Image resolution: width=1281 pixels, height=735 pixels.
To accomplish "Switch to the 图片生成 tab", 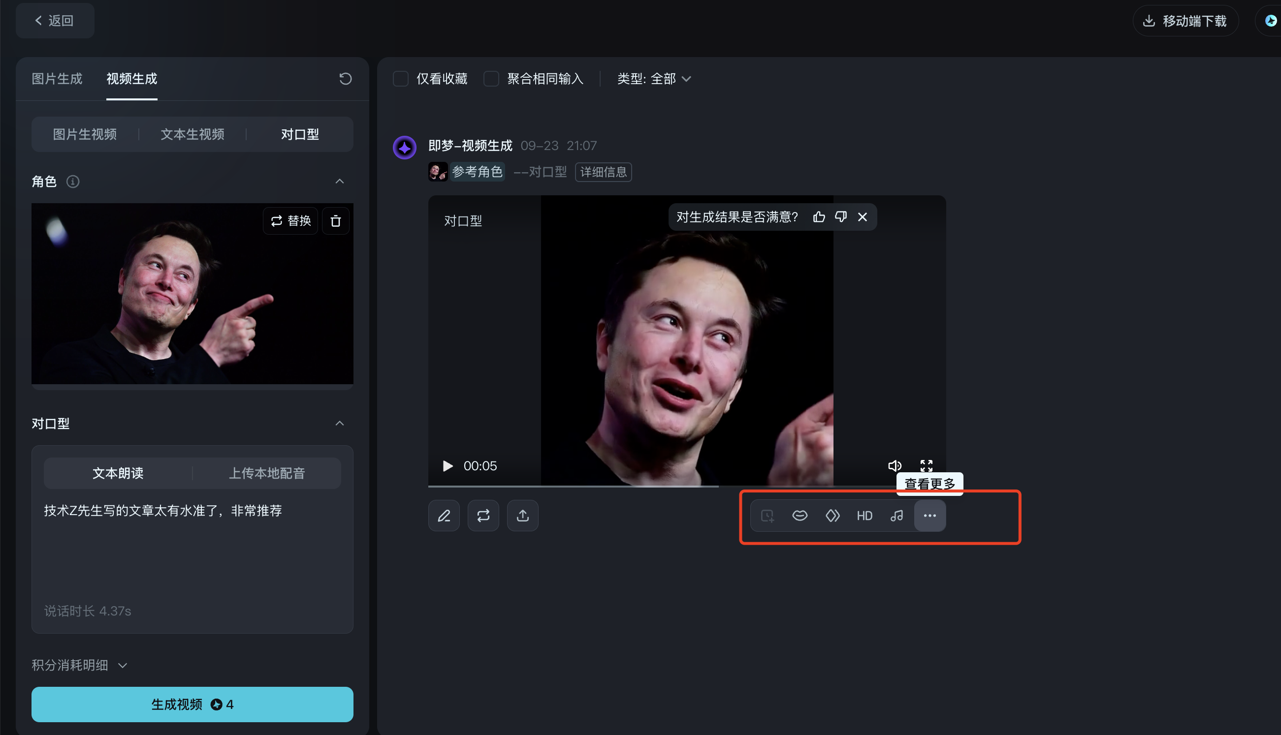I will [x=57, y=79].
